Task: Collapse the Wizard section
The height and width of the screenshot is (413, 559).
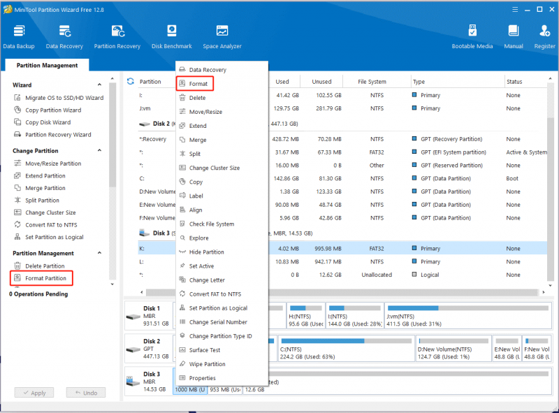Action: 99,85
